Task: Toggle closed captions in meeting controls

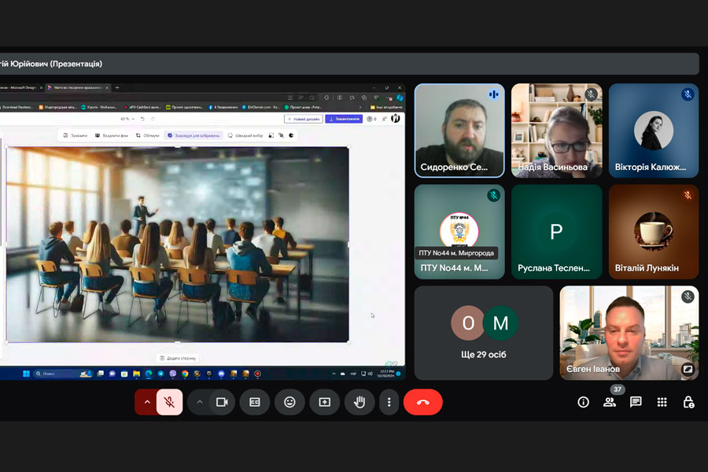Action: 255,402
